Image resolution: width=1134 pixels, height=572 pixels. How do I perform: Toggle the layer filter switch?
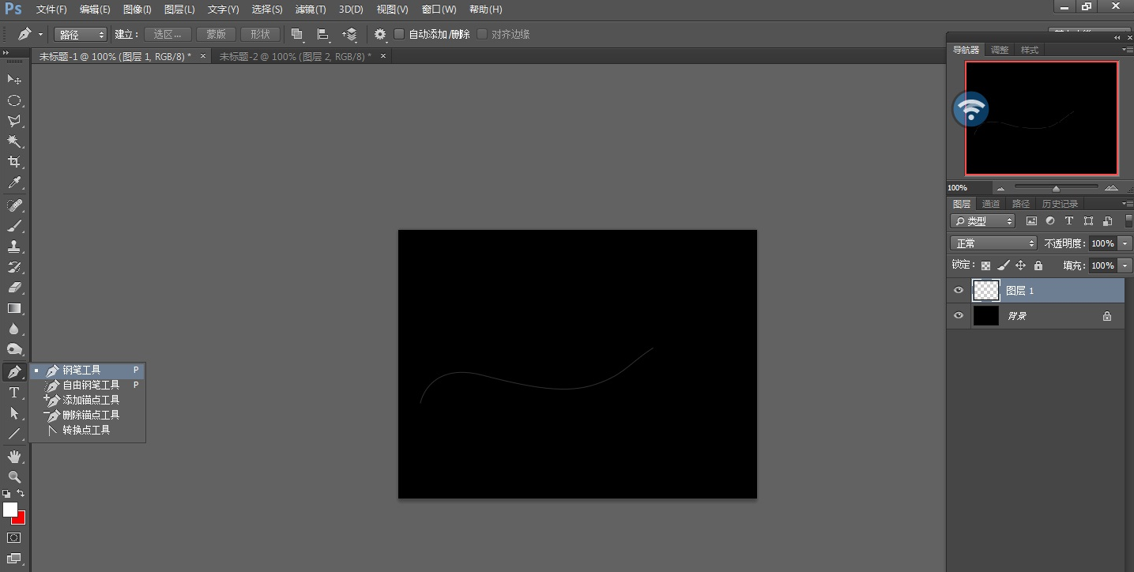pyautogui.click(x=1128, y=220)
